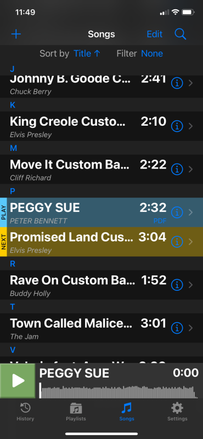Open info for Promised Land song
Image resolution: width=203 pixels, height=439 pixels.
tap(177, 241)
